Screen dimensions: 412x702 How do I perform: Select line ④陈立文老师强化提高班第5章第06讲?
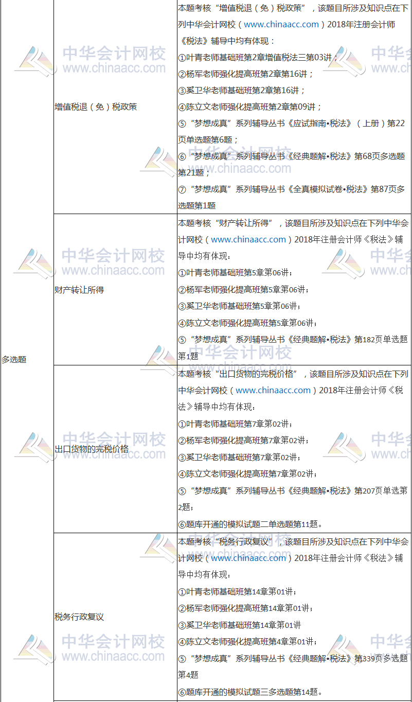pos(248,323)
